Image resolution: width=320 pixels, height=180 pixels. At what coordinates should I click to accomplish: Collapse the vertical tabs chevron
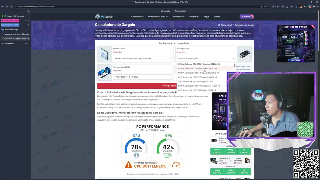pyautogui.click(x=2, y=11)
